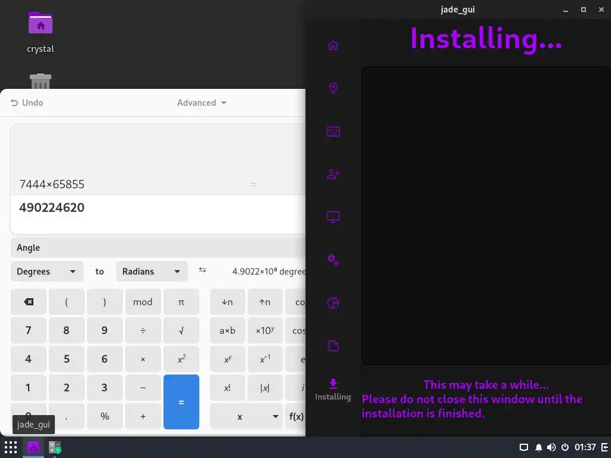Click the close parenthesis button
Image resolution: width=611 pixels, height=458 pixels.
(105, 302)
